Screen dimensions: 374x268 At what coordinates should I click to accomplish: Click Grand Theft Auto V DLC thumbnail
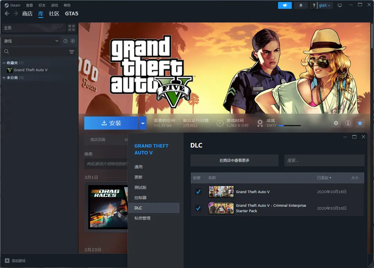221,192
